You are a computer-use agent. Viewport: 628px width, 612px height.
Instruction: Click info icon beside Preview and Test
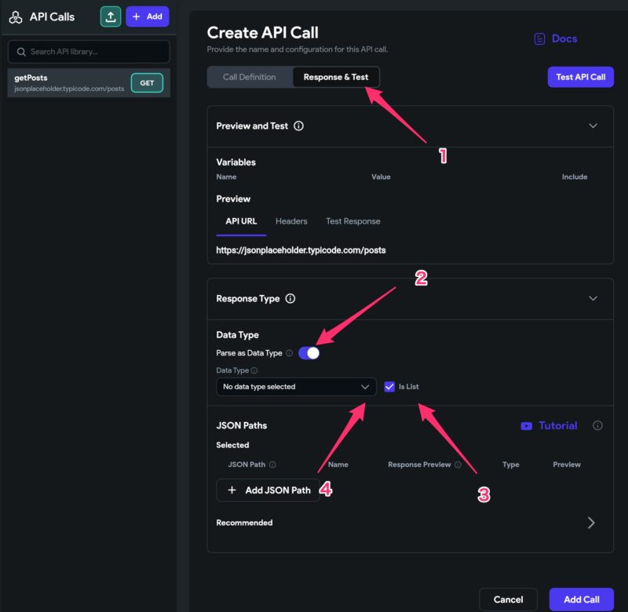coord(298,126)
